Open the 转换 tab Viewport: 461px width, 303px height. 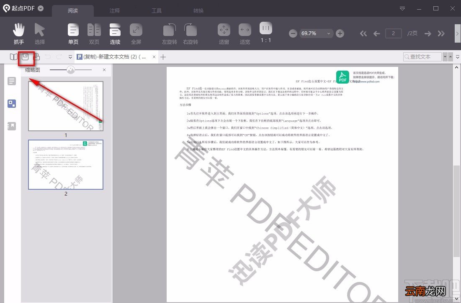click(198, 11)
